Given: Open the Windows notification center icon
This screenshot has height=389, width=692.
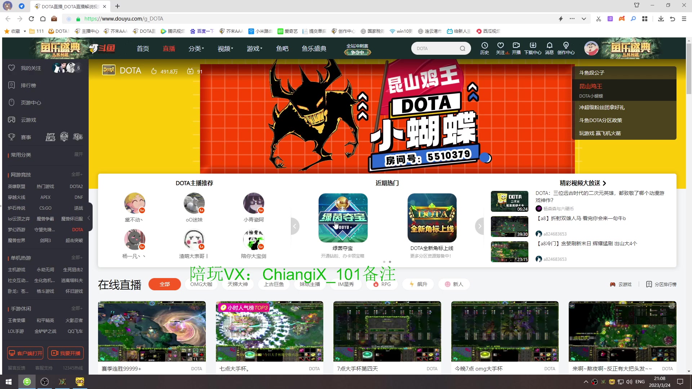Looking at the screenshot, I should click(x=680, y=382).
